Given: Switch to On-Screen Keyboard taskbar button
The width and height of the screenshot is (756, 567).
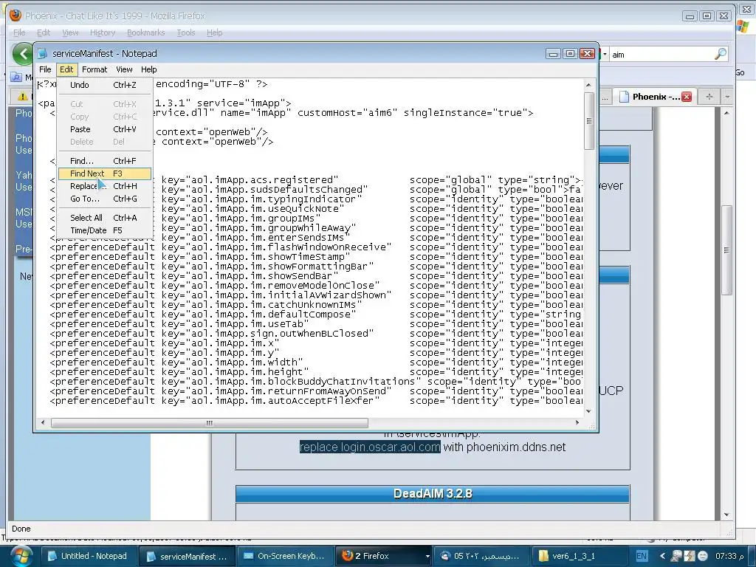Looking at the screenshot, I should (284, 556).
